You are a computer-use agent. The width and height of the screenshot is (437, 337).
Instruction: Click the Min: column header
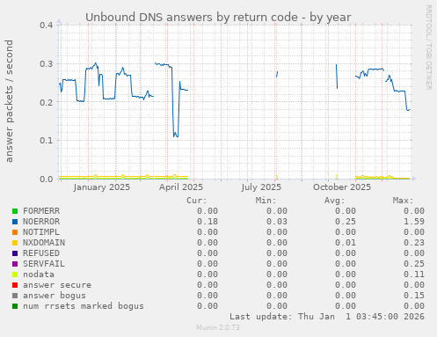tap(266, 201)
